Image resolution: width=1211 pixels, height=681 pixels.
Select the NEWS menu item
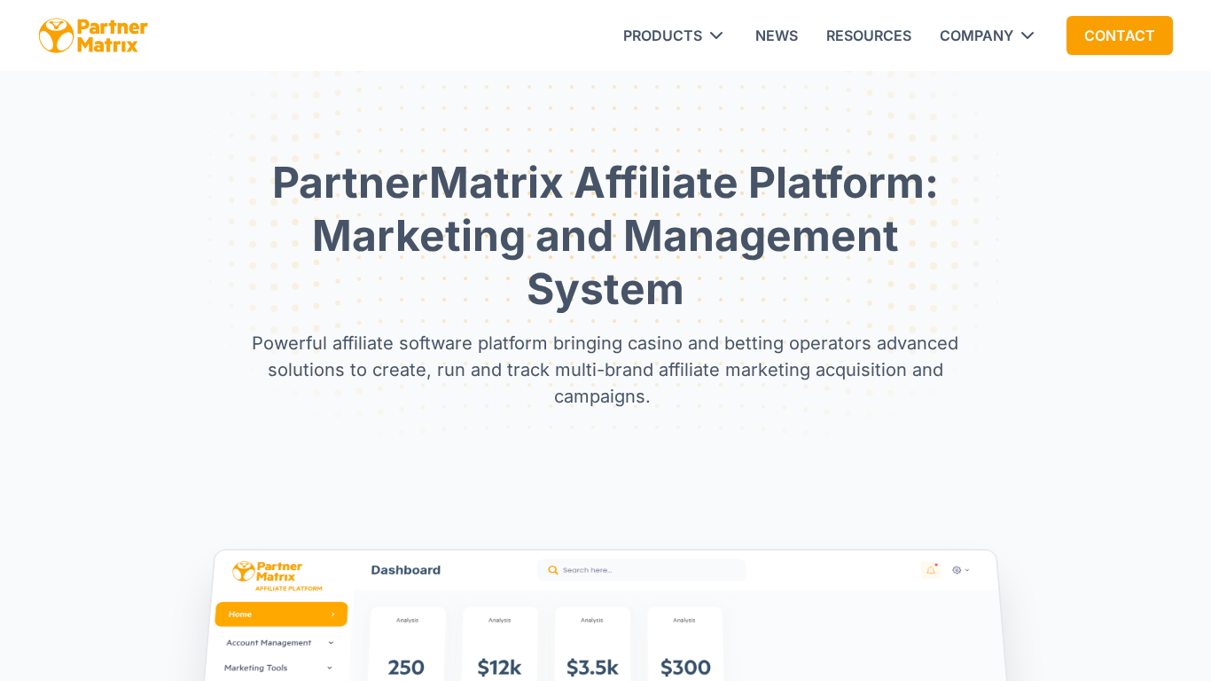[x=777, y=35]
